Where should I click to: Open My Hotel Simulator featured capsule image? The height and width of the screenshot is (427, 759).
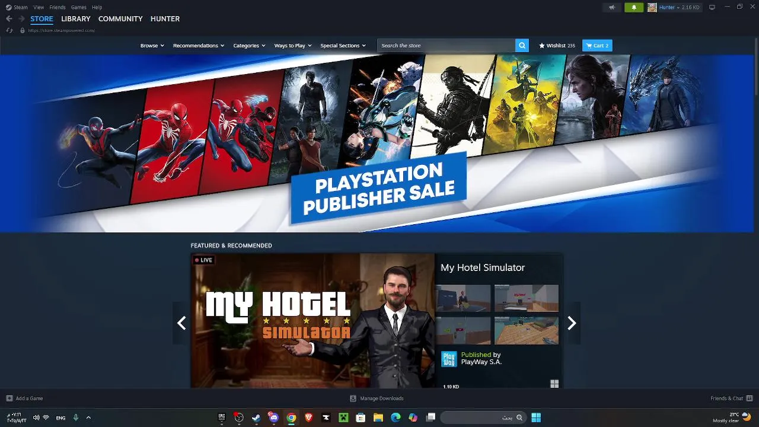pos(312,321)
